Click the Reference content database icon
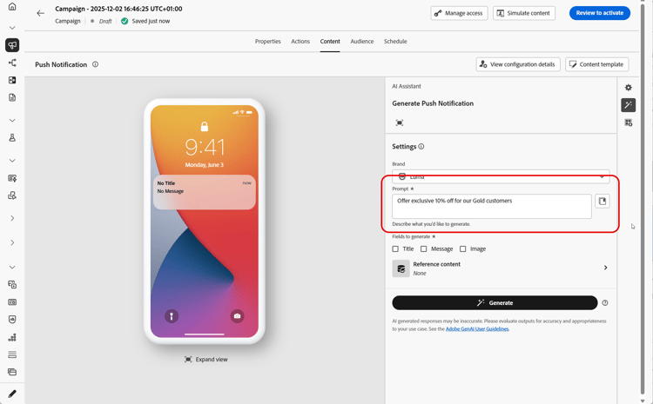Viewport: 653px width, 404px height. click(x=401, y=268)
